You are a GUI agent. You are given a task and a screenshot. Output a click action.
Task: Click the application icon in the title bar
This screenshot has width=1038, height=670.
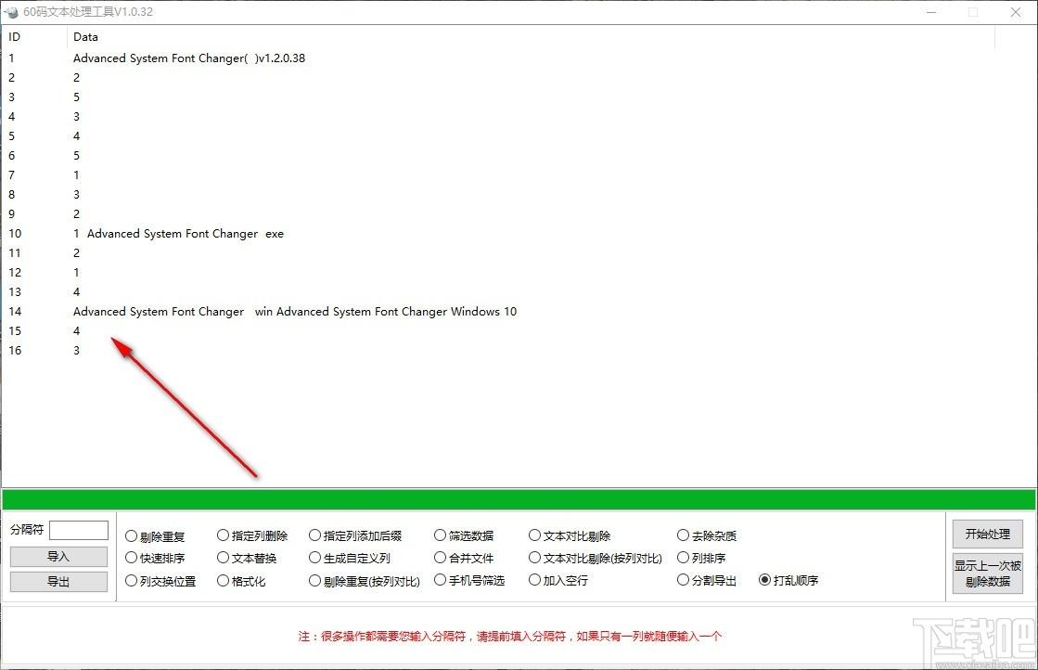tap(11, 12)
